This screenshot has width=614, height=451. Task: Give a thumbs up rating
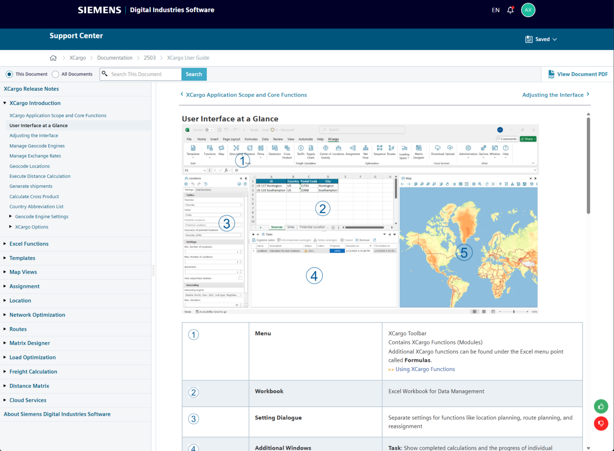(x=601, y=406)
